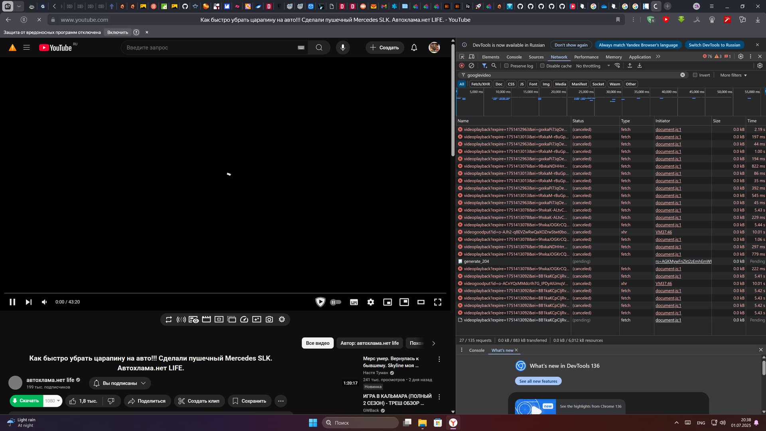
Task: Click the Создать button
Action: [x=385, y=47]
